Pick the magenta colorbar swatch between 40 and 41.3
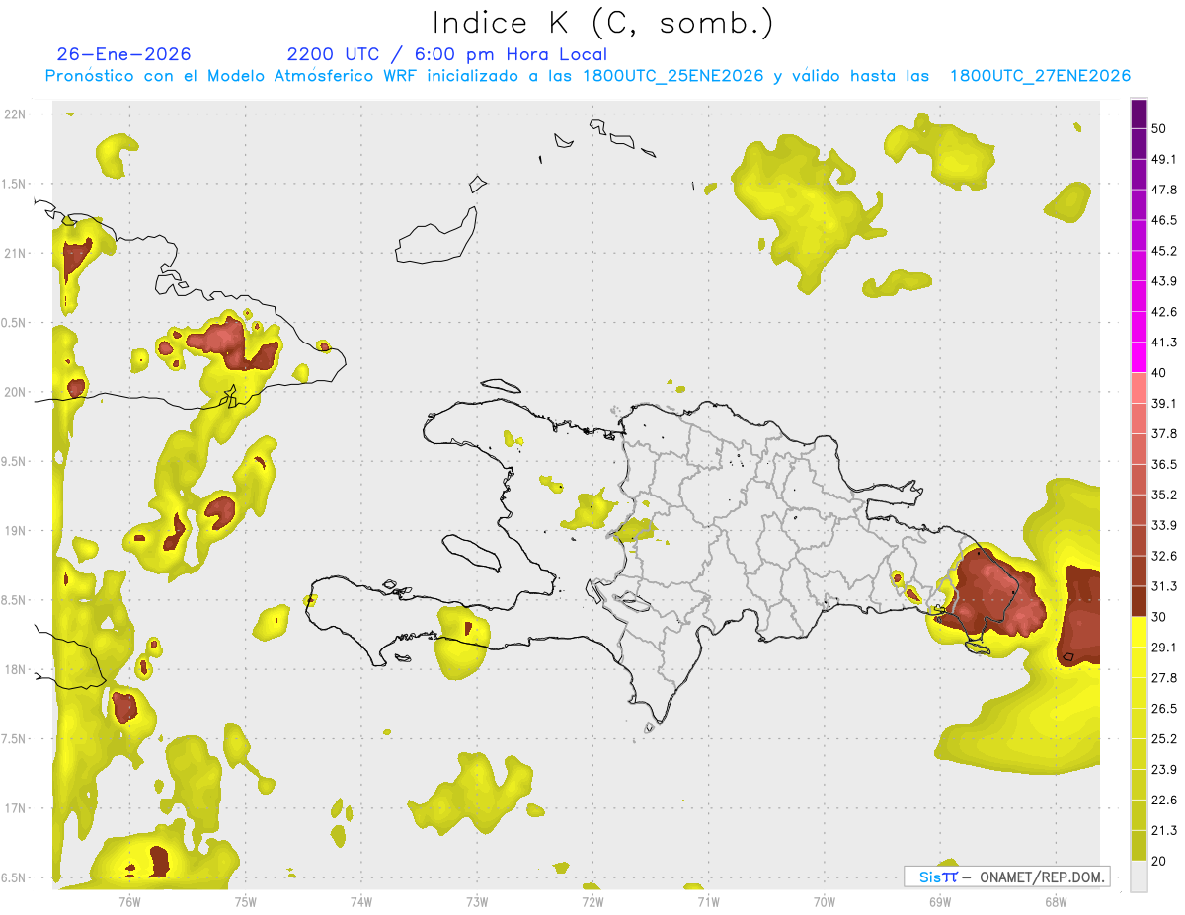 [1139, 358]
